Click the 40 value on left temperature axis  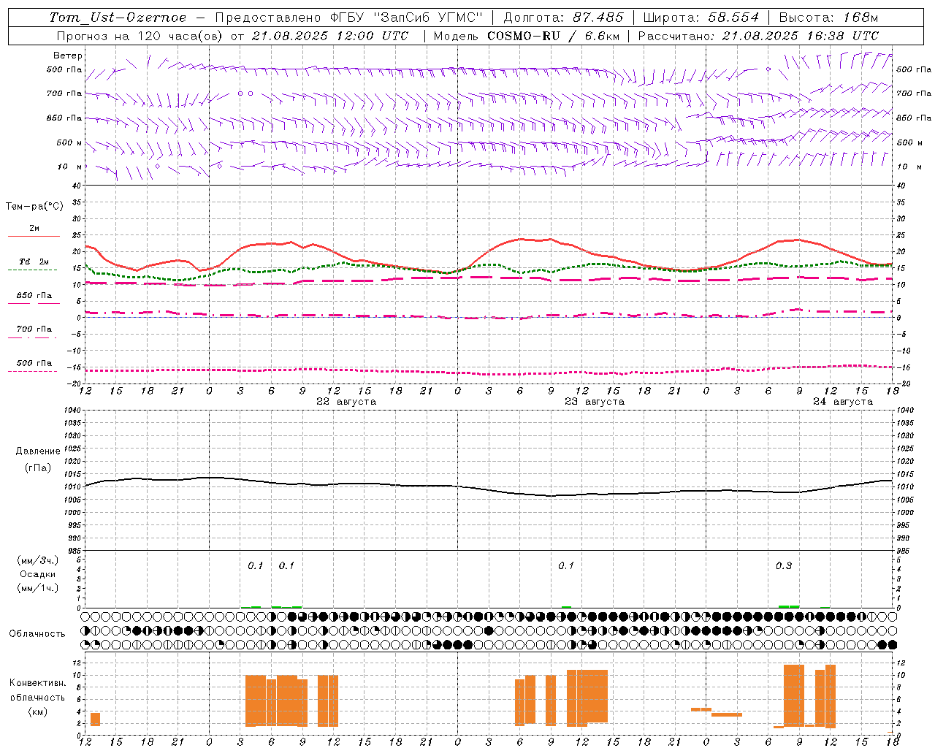(75, 186)
